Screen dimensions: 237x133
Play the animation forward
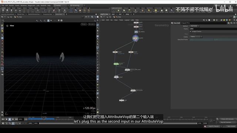click(x=13, y=119)
